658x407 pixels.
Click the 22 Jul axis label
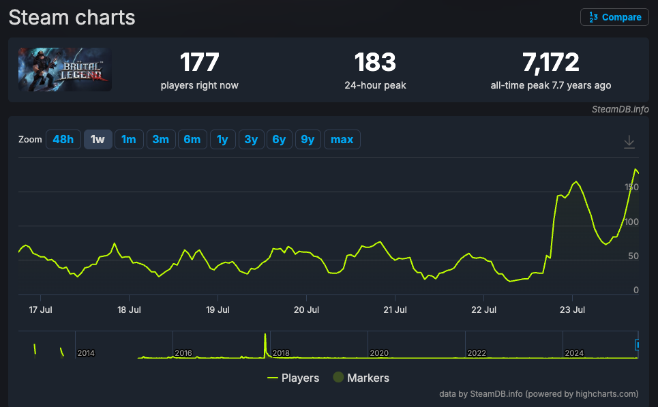[484, 310]
